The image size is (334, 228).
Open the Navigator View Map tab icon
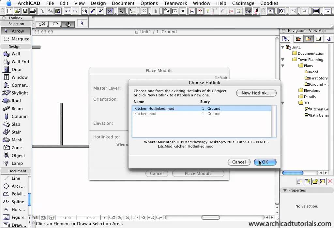tap(308, 39)
